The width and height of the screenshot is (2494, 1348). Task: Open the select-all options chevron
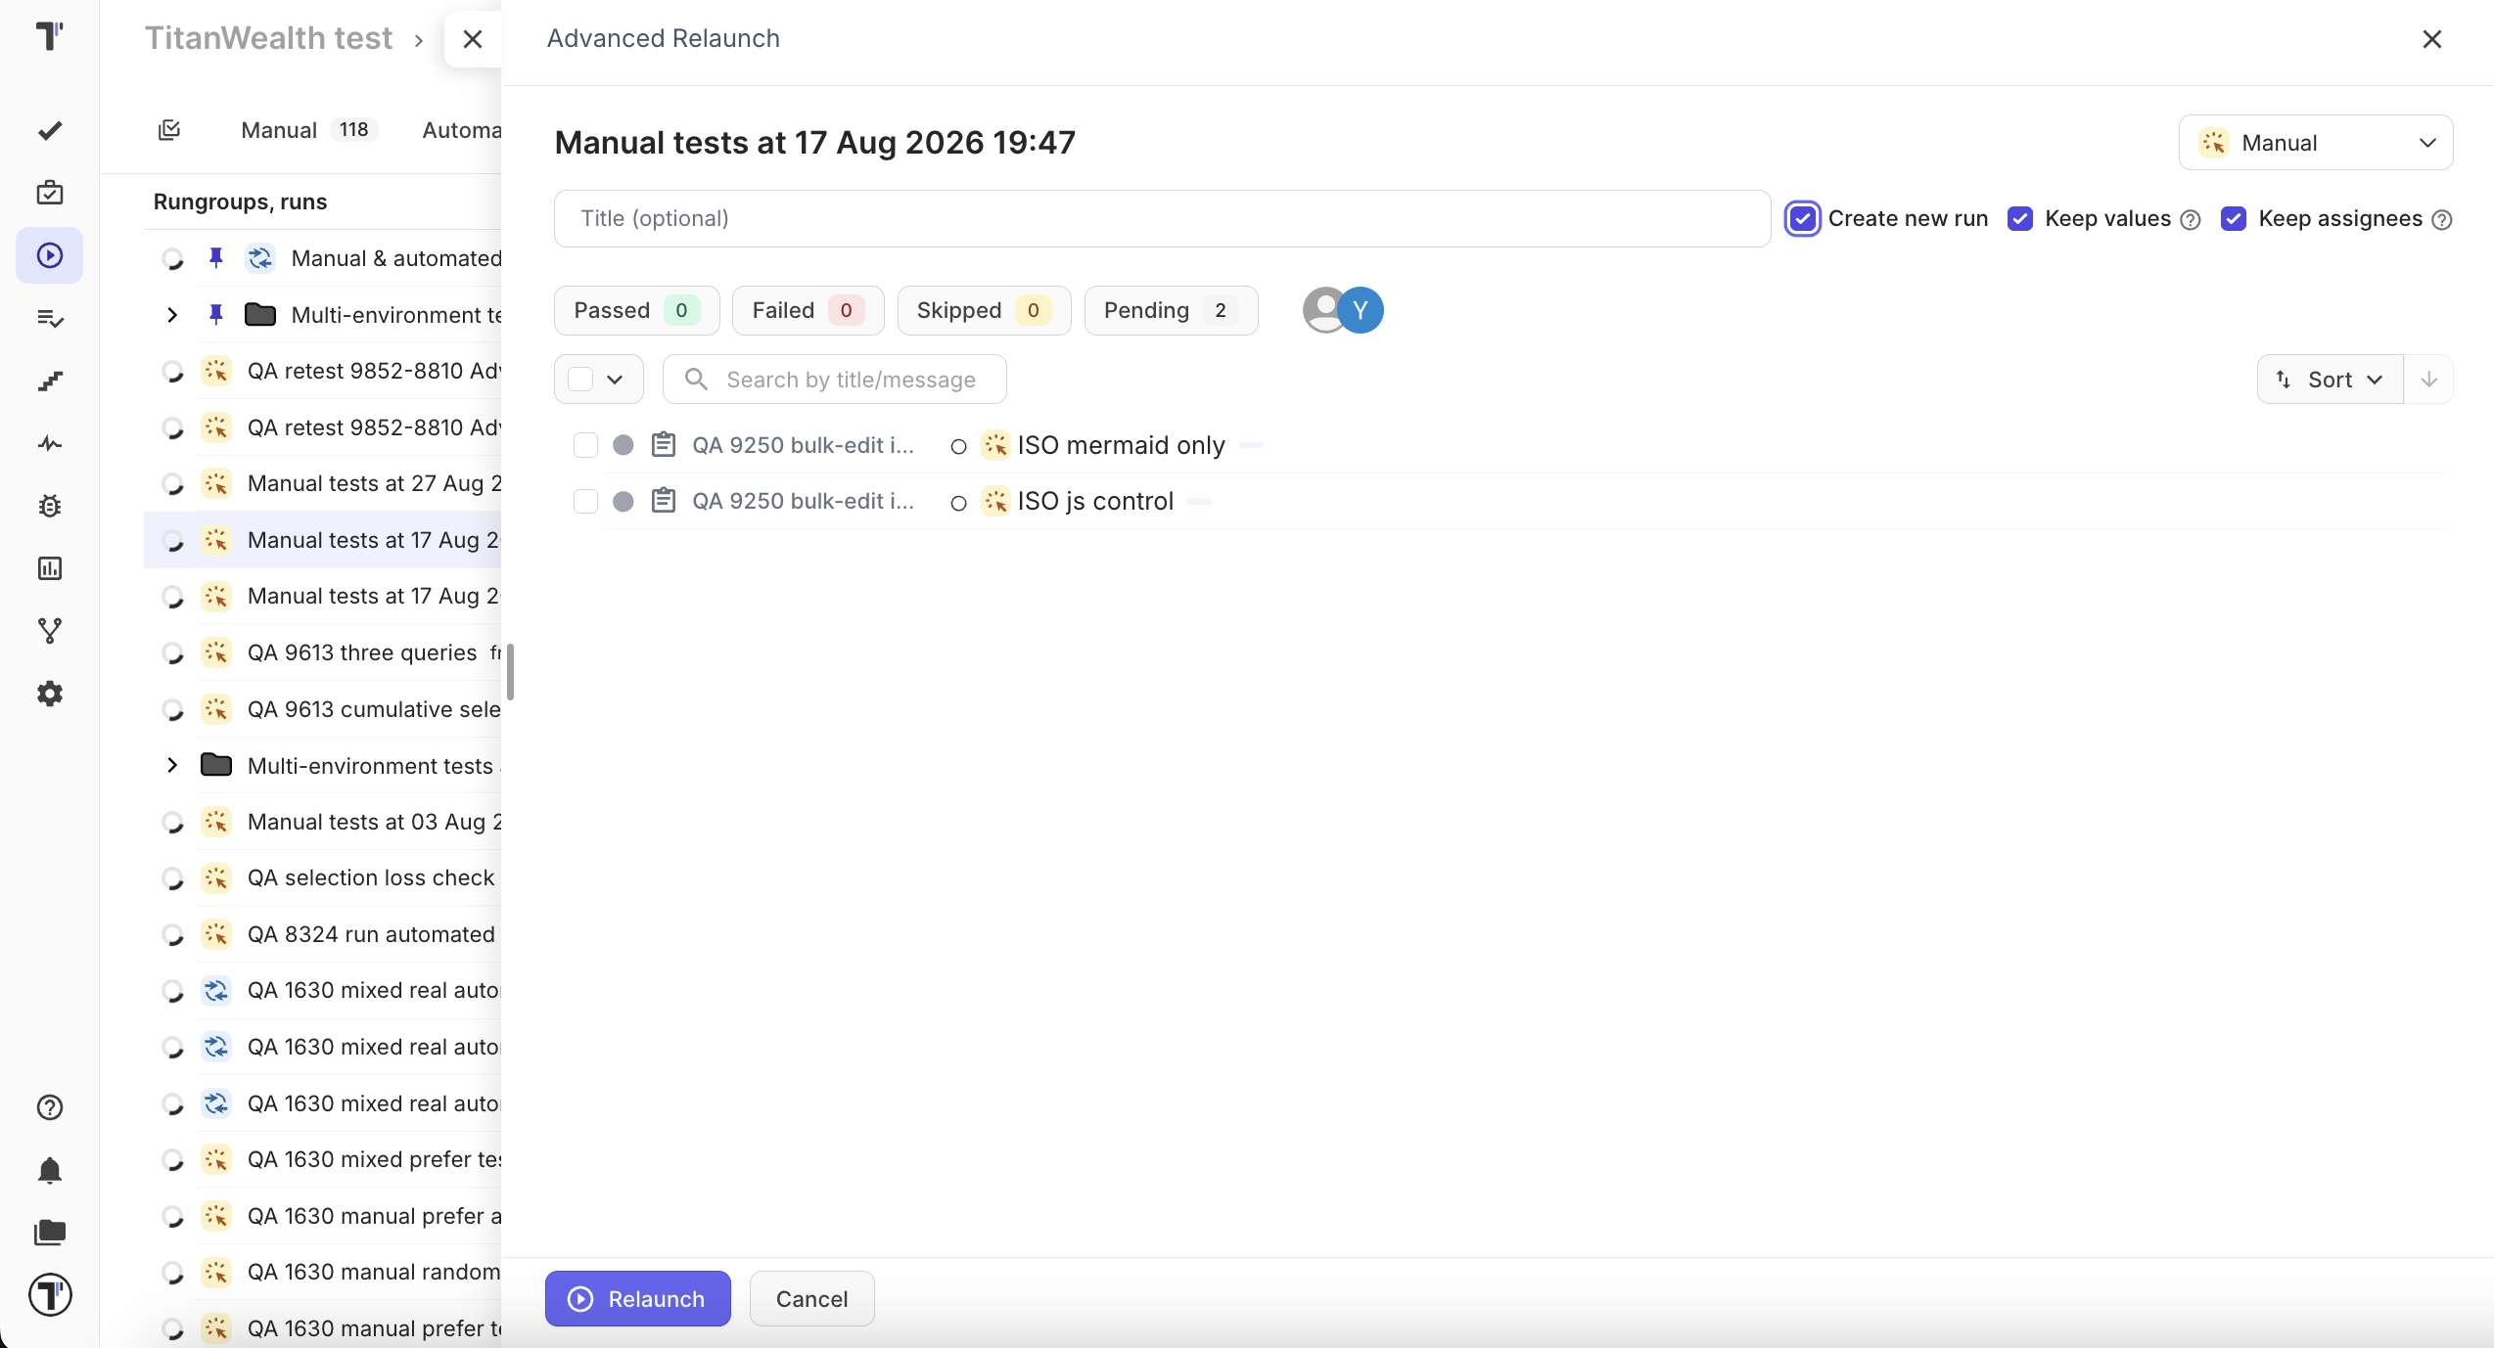coord(616,380)
